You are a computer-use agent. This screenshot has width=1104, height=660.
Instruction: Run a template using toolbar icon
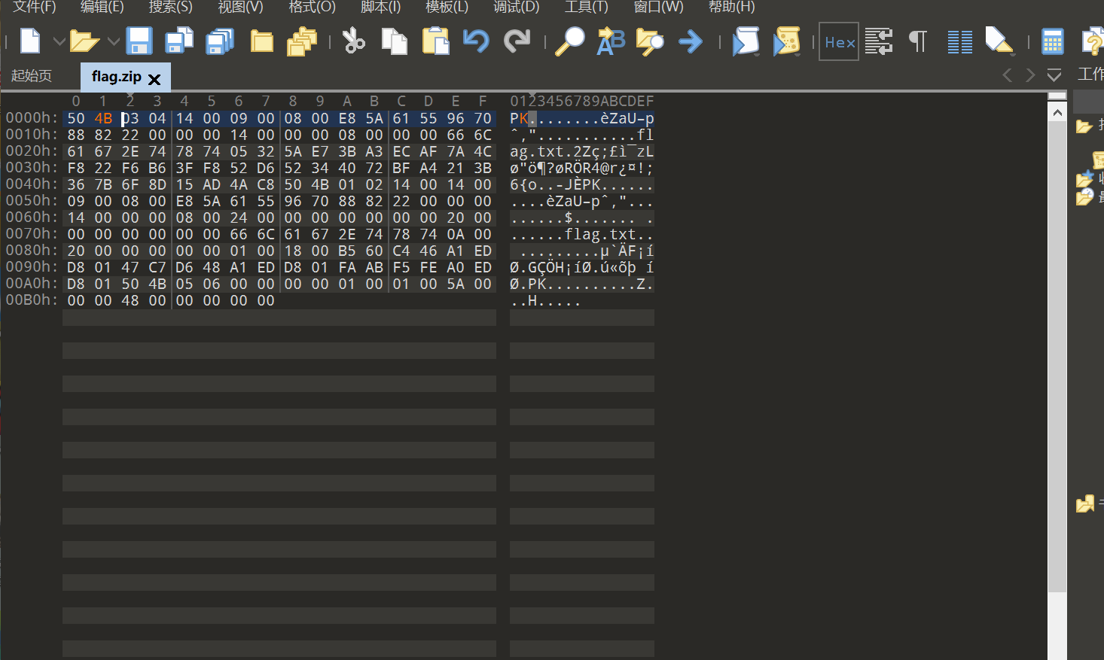click(786, 41)
